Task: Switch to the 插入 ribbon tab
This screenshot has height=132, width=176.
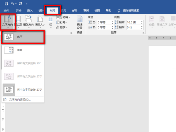Action: (x=30, y=11)
